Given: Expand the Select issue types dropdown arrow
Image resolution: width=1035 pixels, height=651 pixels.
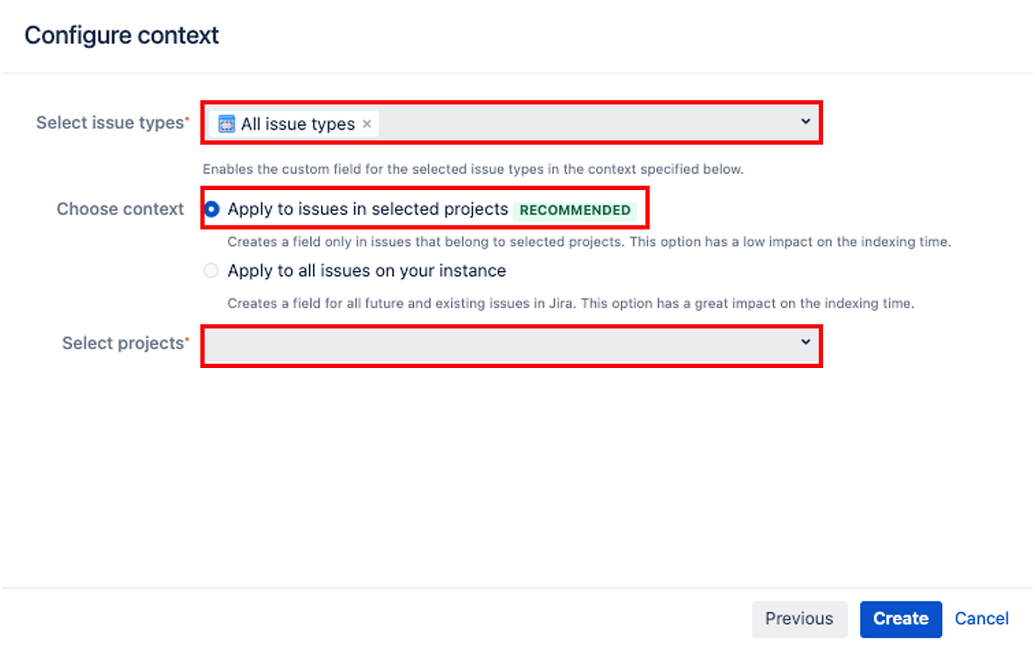Looking at the screenshot, I should (x=805, y=121).
